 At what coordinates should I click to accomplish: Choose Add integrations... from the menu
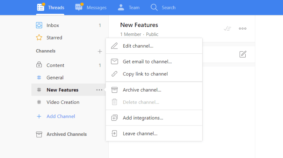tap(143, 118)
